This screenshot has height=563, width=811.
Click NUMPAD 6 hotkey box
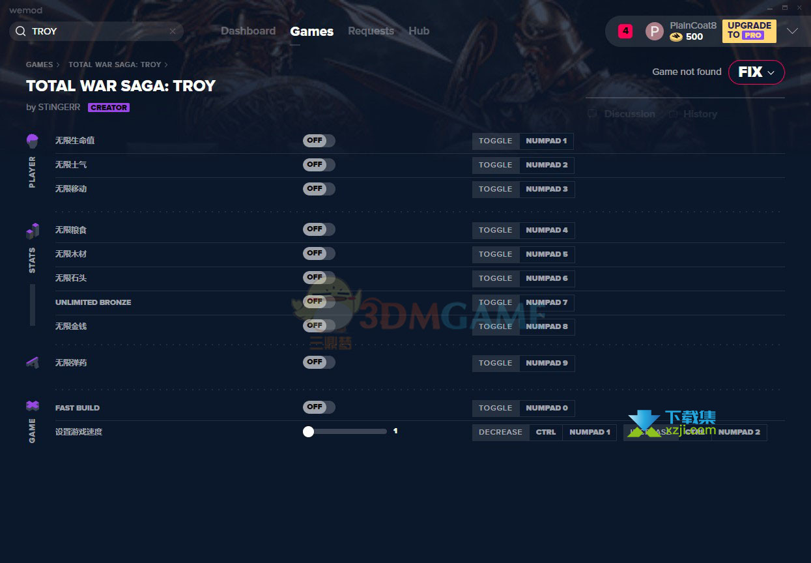pyautogui.click(x=547, y=279)
